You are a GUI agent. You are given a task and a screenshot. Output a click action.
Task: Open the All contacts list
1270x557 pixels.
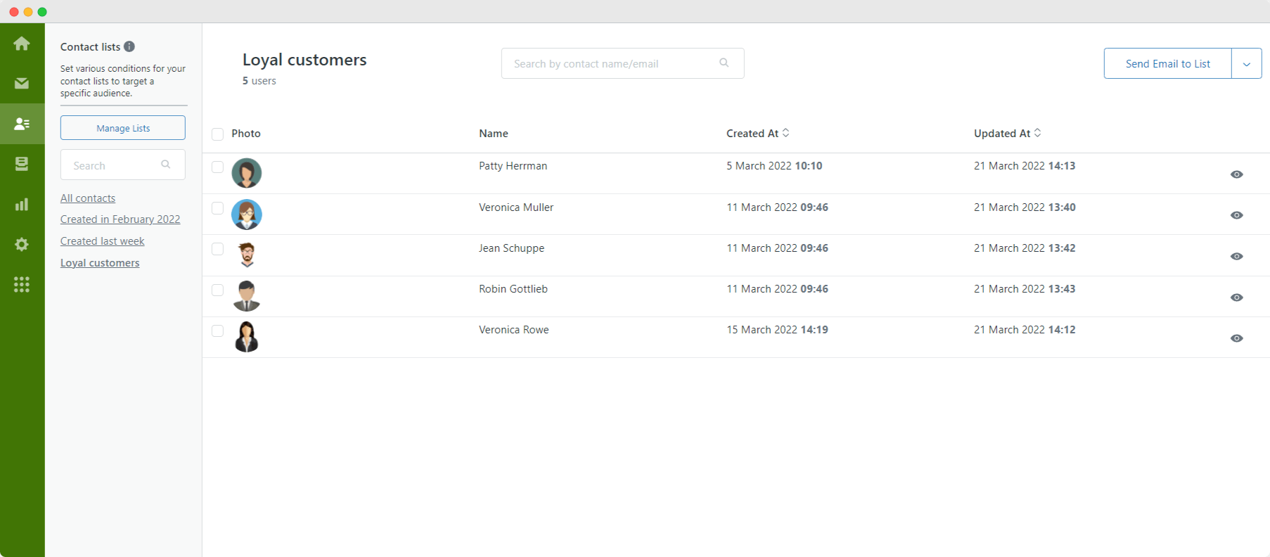pos(88,198)
